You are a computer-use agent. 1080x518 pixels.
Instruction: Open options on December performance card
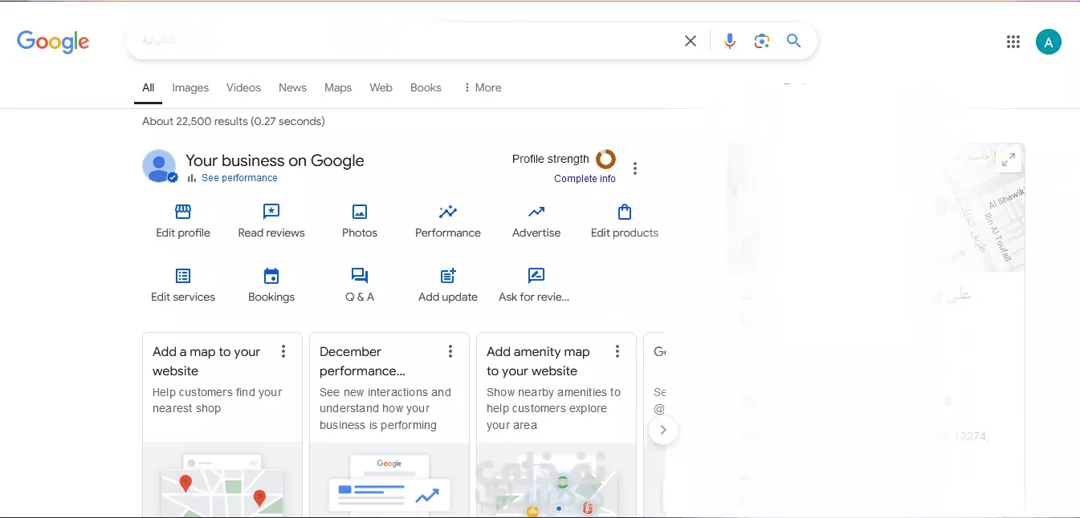(450, 351)
